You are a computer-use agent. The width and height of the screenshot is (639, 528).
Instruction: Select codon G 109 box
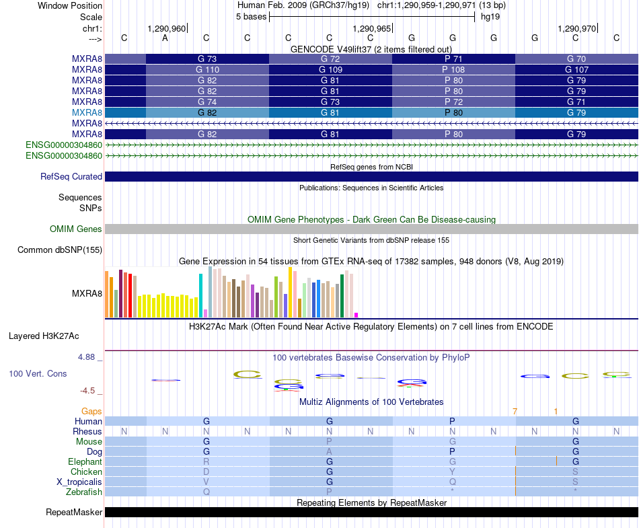tap(330, 70)
